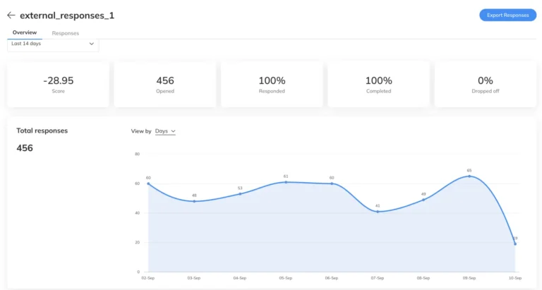Go back using the left arrow icon
The width and height of the screenshot is (542, 290).
point(11,16)
